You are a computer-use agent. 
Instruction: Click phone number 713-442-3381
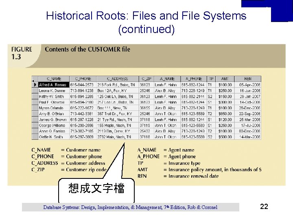pyautogui.click(x=82, y=114)
